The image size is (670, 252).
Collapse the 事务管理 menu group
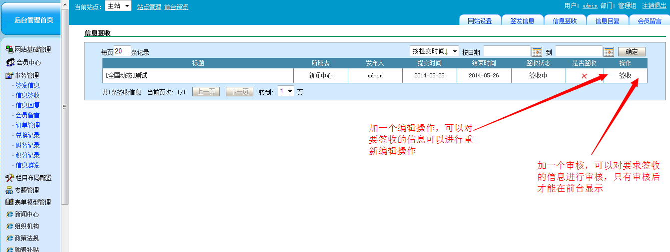click(x=26, y=75)
